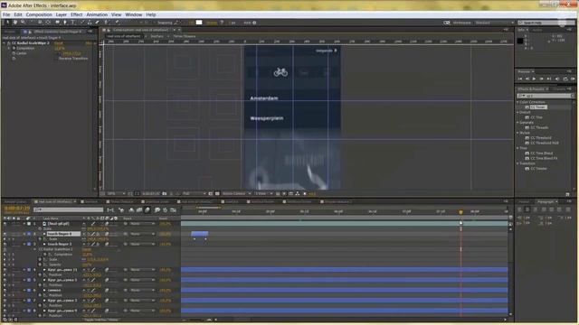Toggle visibility of layer 6 eye icon
The height and width of the screenshot is (325, 579).
click(x=5, y=290)
